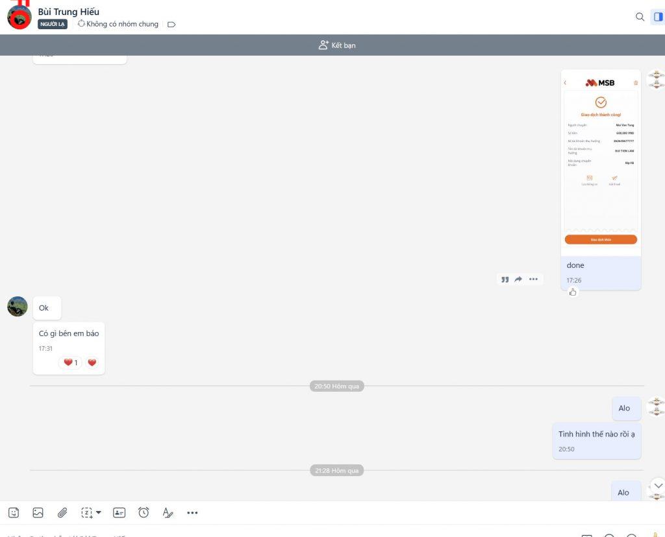The width and height of the screenshot is (665, 537).
Task: Click the Kết bạn add friend button
Action: pos(337,45)
